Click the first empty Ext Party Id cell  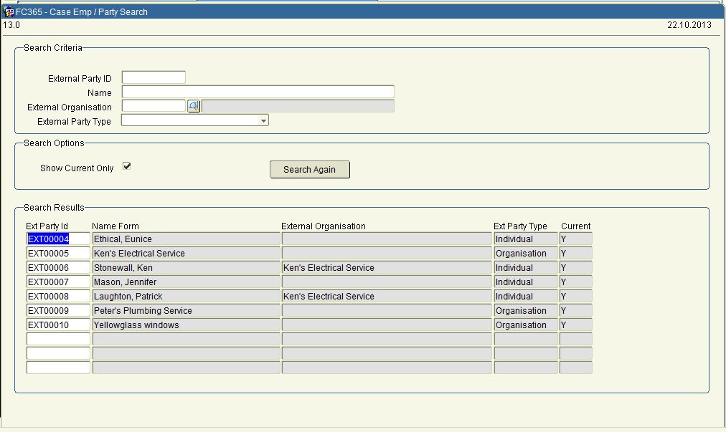pos(57,339)
